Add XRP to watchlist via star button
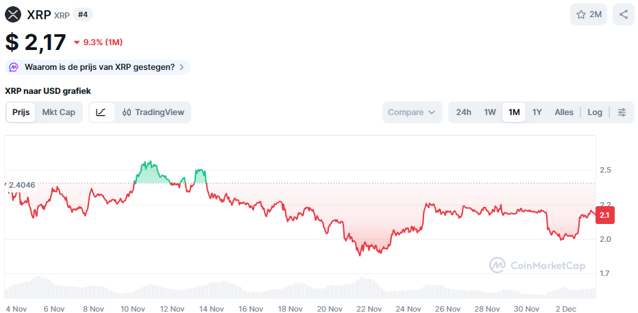This screenshot has width=638, height=313. point(589,14)
